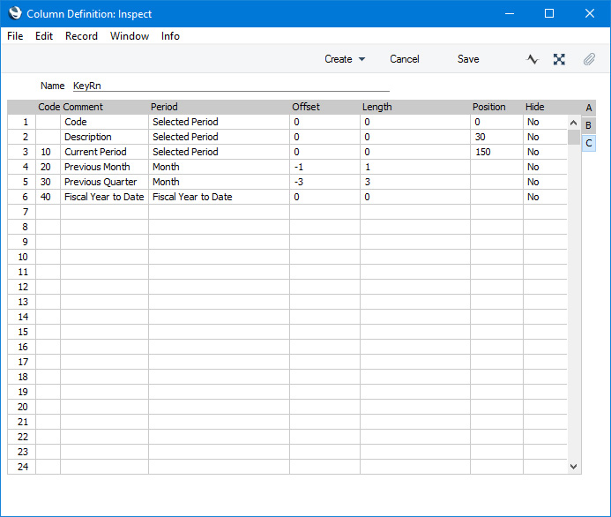The height and width of the screenshot is (517, 611).
Task: Select the 'Current Period' comment cell
Action: [104, 152]
